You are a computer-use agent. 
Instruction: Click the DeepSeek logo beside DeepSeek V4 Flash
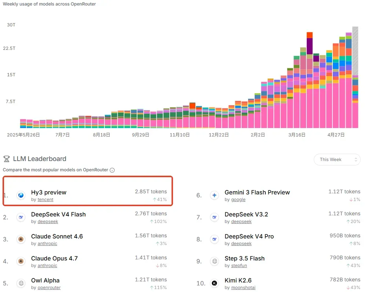click(21, 217)
